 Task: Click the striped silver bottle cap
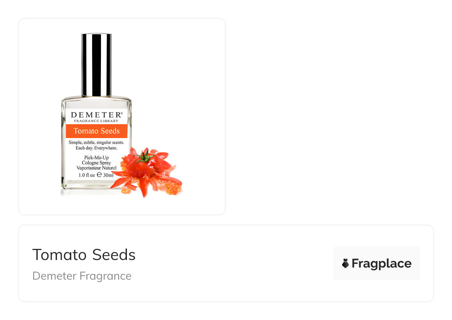coord(96,65)
